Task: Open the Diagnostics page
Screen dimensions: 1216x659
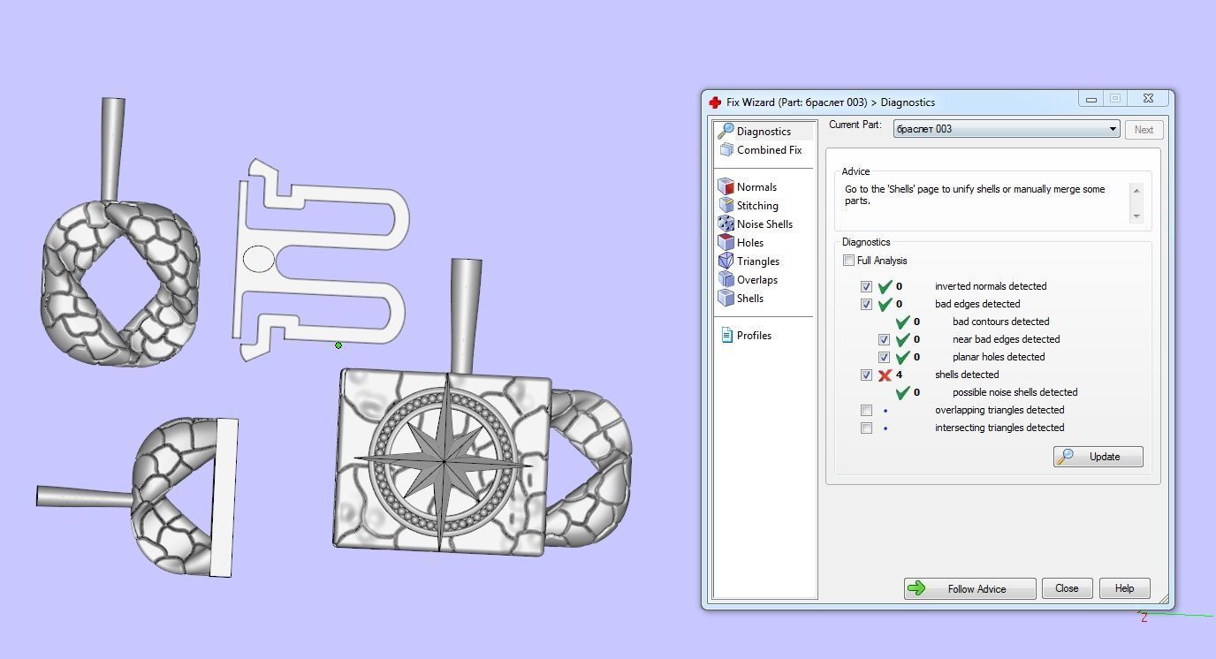Action: 764,131
